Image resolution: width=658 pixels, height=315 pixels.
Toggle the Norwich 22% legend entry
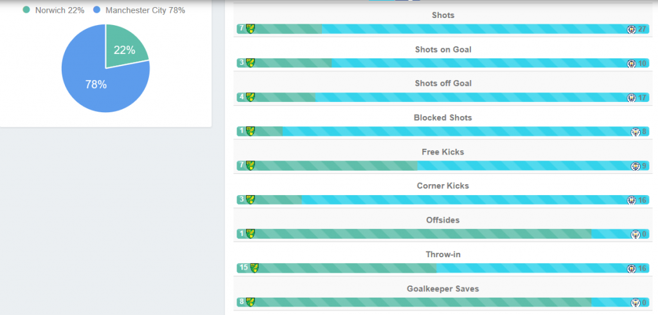click(54, 10)
